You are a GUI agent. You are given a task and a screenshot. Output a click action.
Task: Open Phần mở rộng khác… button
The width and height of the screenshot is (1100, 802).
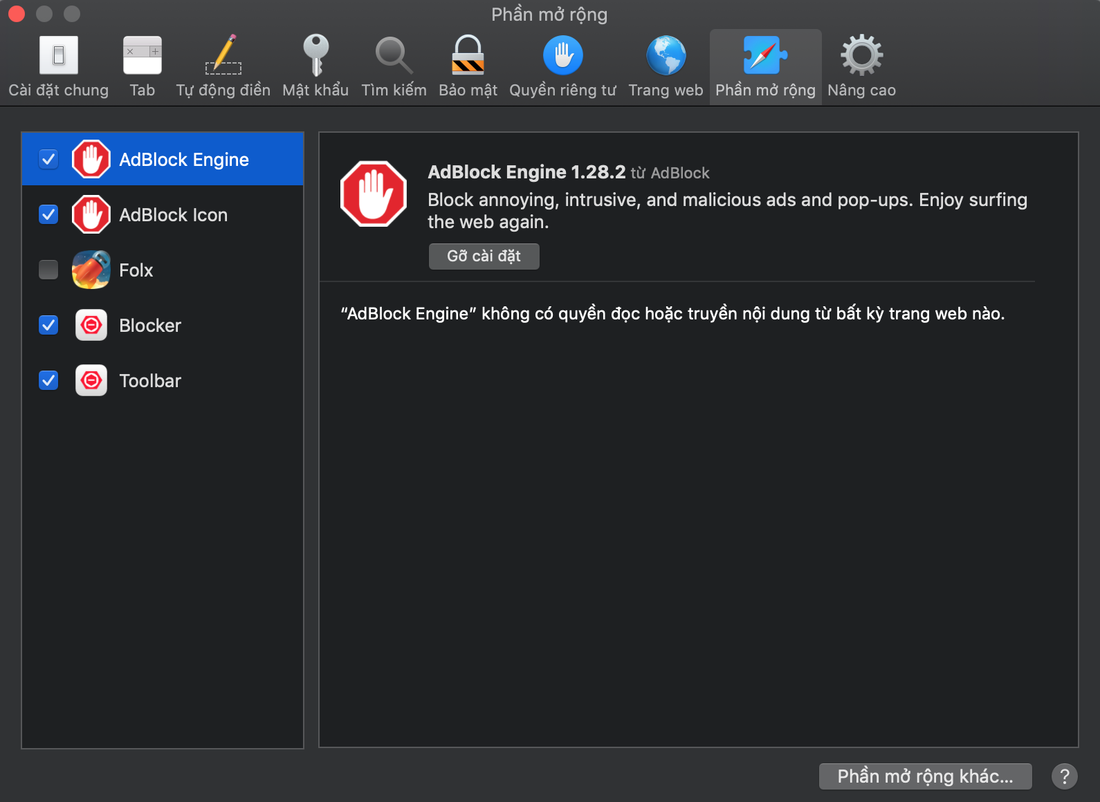(925, 776)
